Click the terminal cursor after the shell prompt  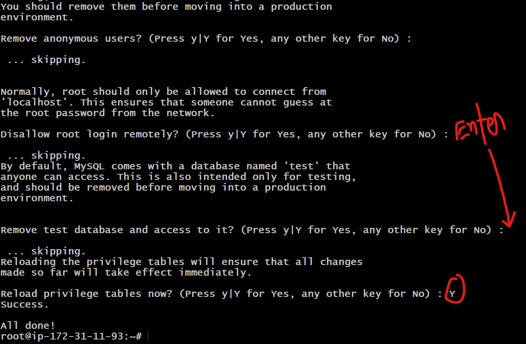pos(148,337)
